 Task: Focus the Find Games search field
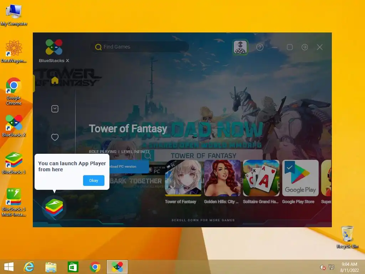(x=140, y=47)
